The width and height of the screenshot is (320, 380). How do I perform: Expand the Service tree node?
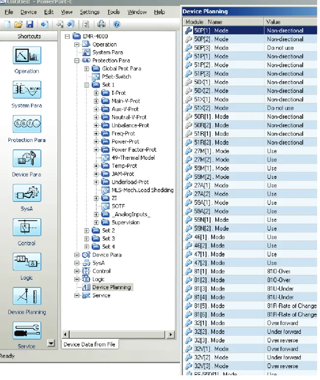click(77, 295)
